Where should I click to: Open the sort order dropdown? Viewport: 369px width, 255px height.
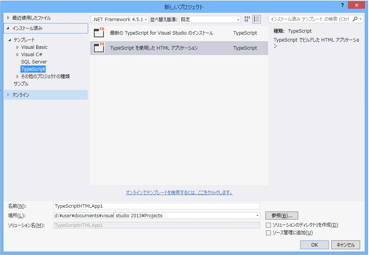tap(210, 19)
